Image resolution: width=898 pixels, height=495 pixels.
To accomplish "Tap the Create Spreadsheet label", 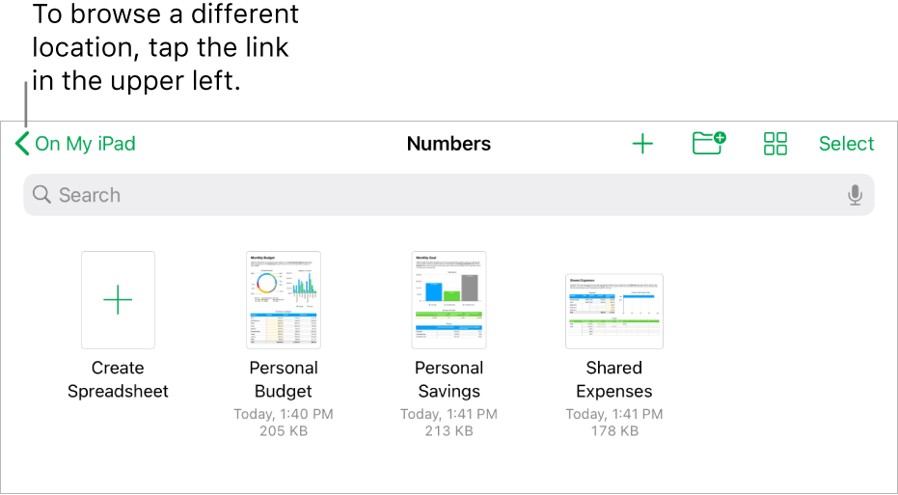I will click(x=118, y=379).
